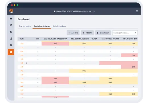Click SS1. BOUMALNE DADES LOOP header
Screen dimensions: 148x103
click(x=55, y=39)
